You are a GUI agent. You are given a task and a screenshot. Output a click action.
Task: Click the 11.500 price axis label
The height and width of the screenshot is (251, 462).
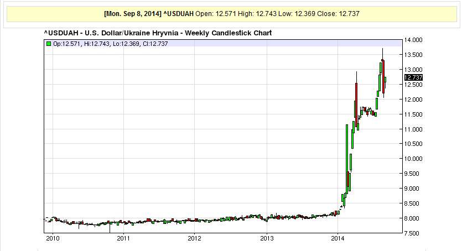(x=413, y=114)
